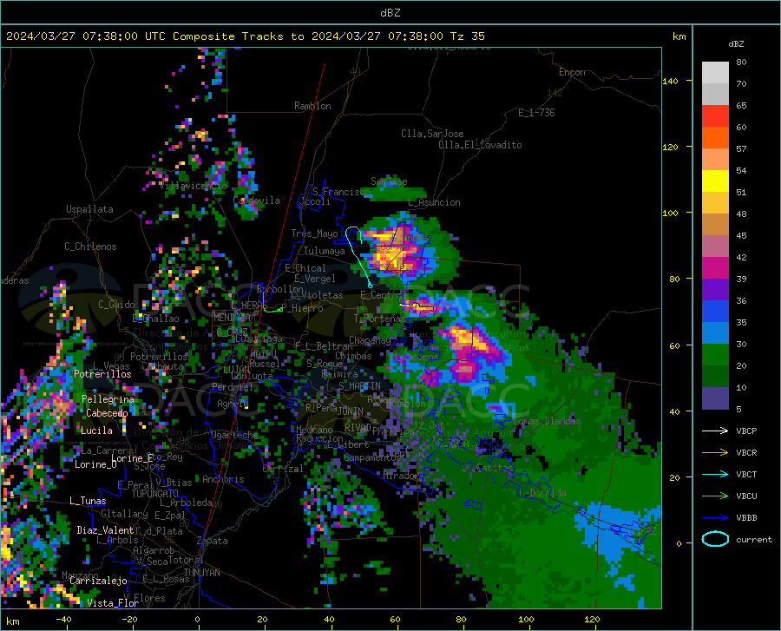Select the slate 5-10 dBZ legend swatch

(x=715, y=398)
